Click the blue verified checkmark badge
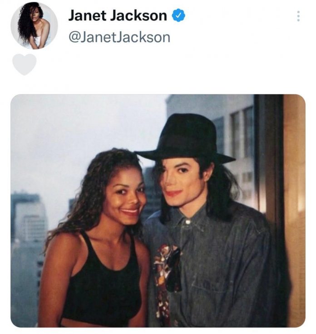This screenshot has width=316, height=334. [178, 15]
